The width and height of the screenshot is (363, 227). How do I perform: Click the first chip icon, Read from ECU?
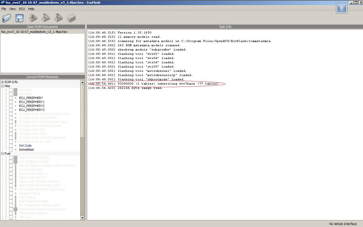tap(33, 18)
